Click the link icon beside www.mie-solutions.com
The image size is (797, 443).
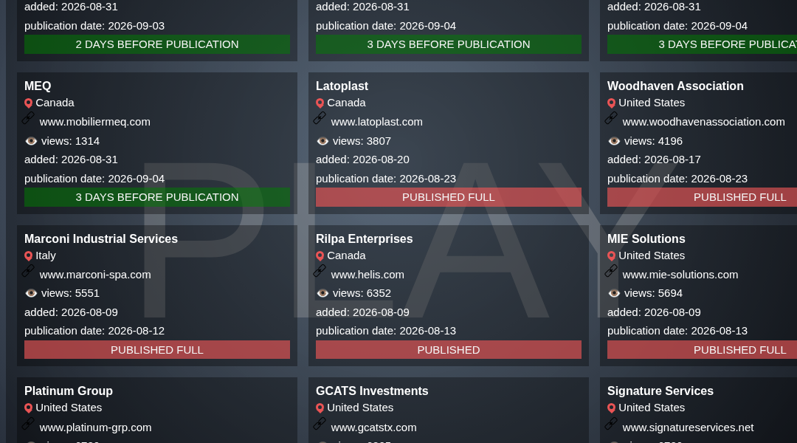point(612,271)
